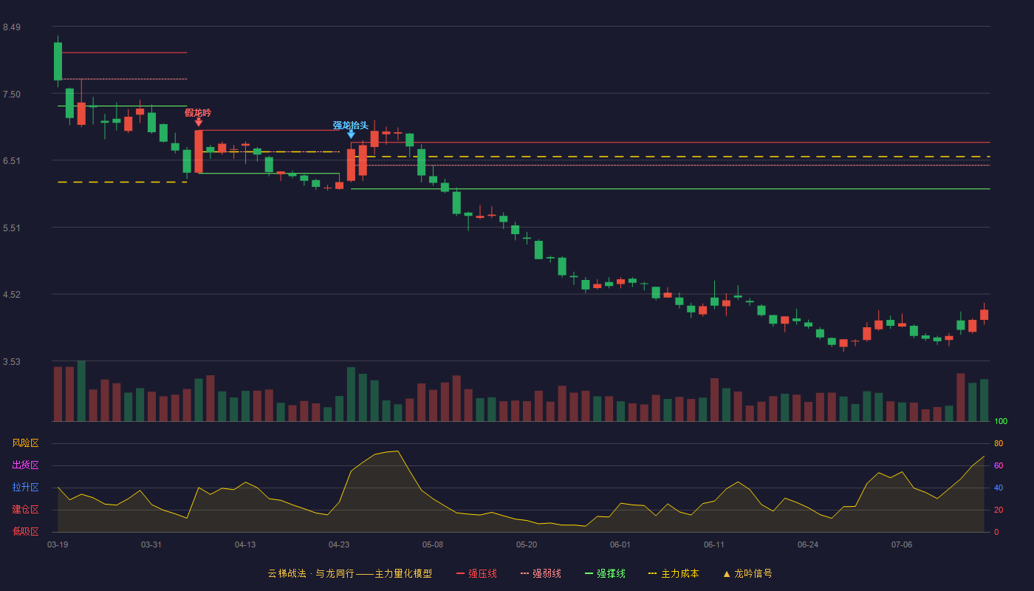Click the 03-19 date label
Viewport: 1034px width, 591px height.
point(58,544)
